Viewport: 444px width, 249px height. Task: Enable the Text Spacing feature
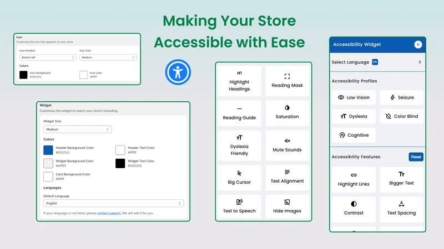401,210
